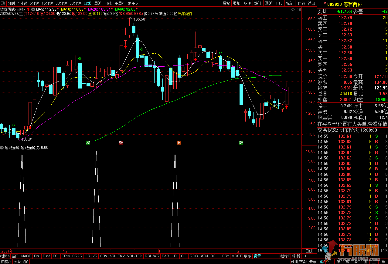Switch to the 1分钟 period tab
The height and width of the screenshot is (264, 388).
tap(22, 3)
